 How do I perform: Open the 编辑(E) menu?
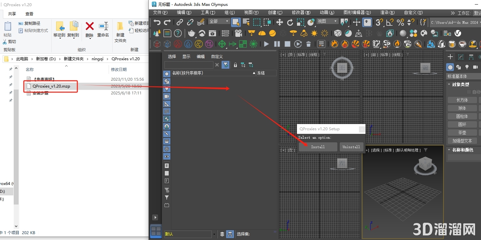[x=184, y=13]
